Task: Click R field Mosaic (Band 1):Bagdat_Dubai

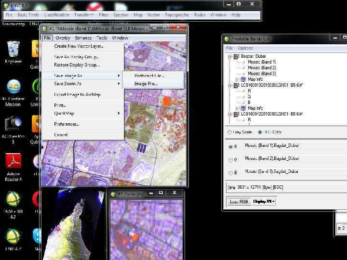Action: pyautogui.click(x=272, y=145)
